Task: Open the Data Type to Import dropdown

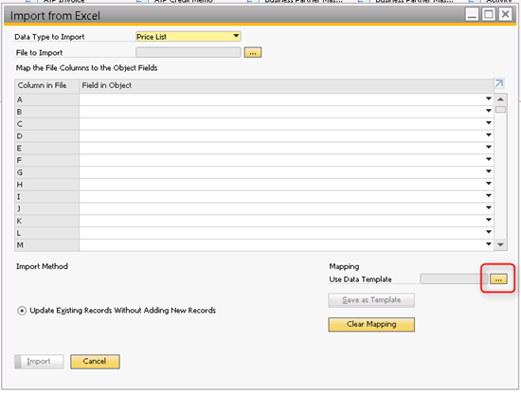Action: [236, 36]
